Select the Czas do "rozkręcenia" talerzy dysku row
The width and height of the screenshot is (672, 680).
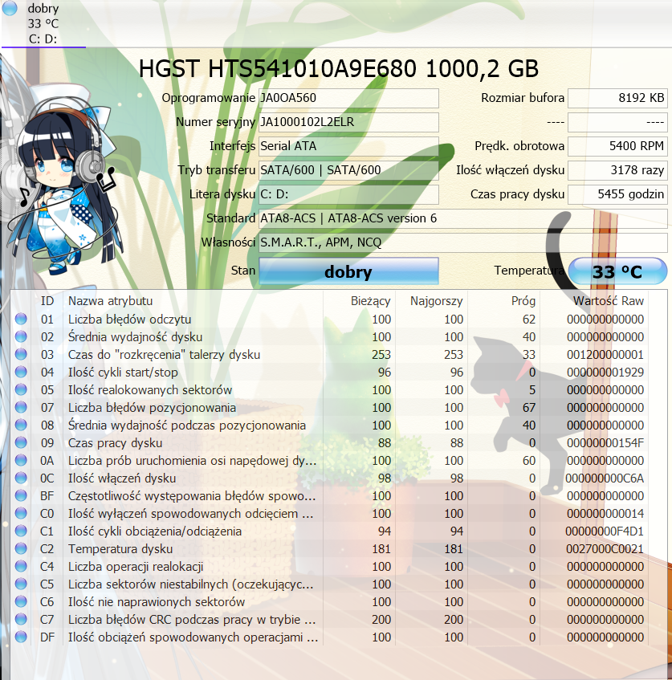(x=330, y=355)
